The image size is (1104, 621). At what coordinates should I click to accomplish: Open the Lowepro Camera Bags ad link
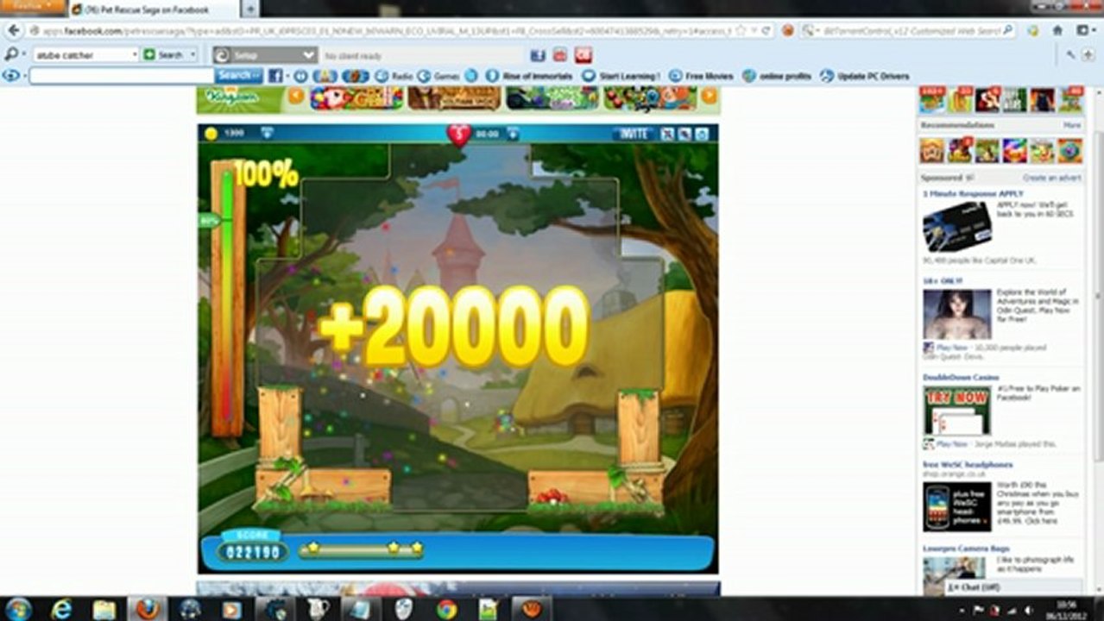click(x=966, y=549)
